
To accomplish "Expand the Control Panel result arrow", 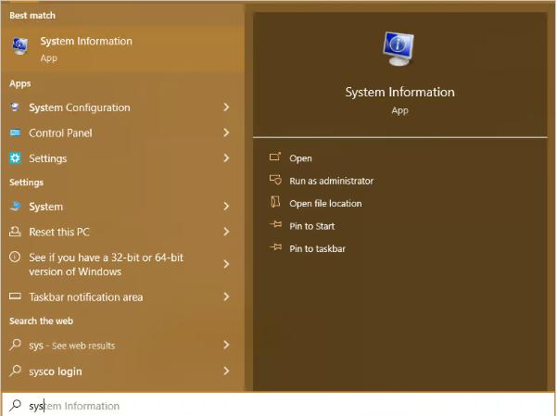I will 226,132.
